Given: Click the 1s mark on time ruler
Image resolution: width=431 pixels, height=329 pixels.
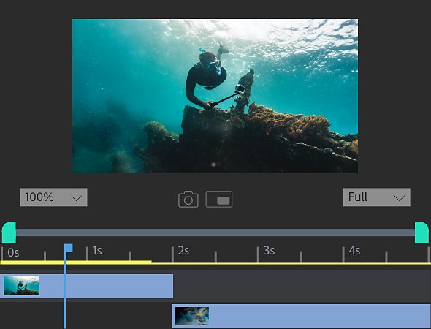Looking at the screenshot, I should (97, 251).
